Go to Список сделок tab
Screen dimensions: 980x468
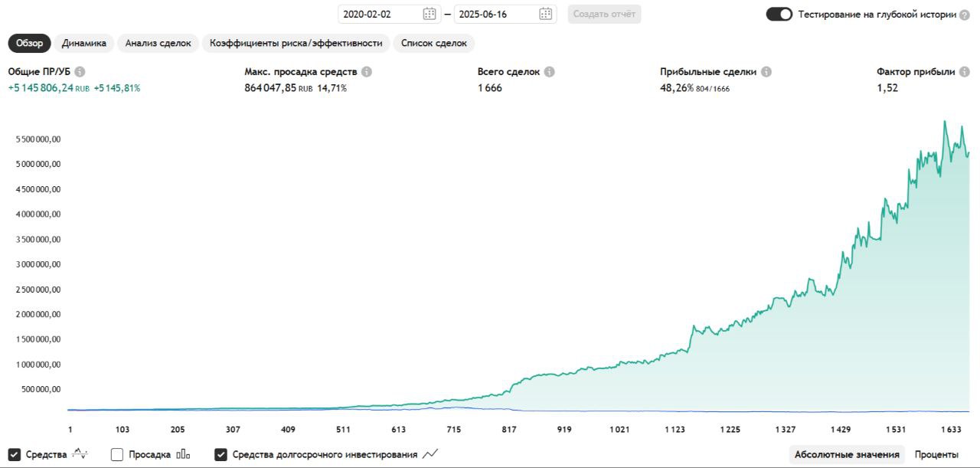[x=434, y=43]
